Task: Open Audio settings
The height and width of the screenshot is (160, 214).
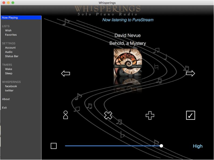Action: click(x=9, y=52)
